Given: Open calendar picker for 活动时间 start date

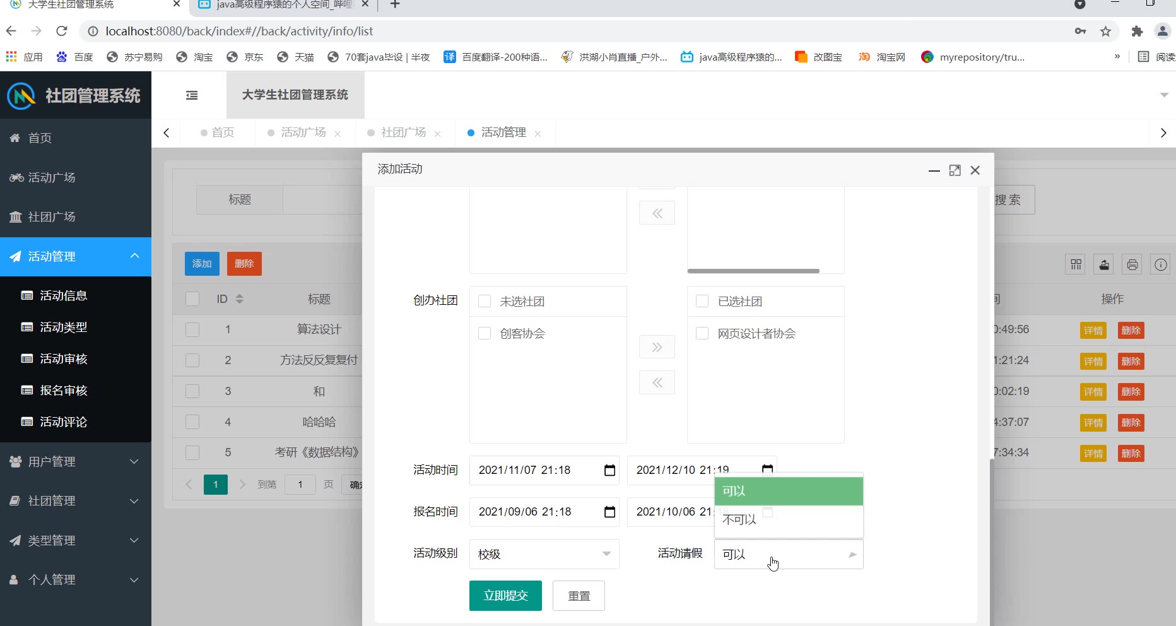Looking at the screenshot, I should click(x=609, y=470).
